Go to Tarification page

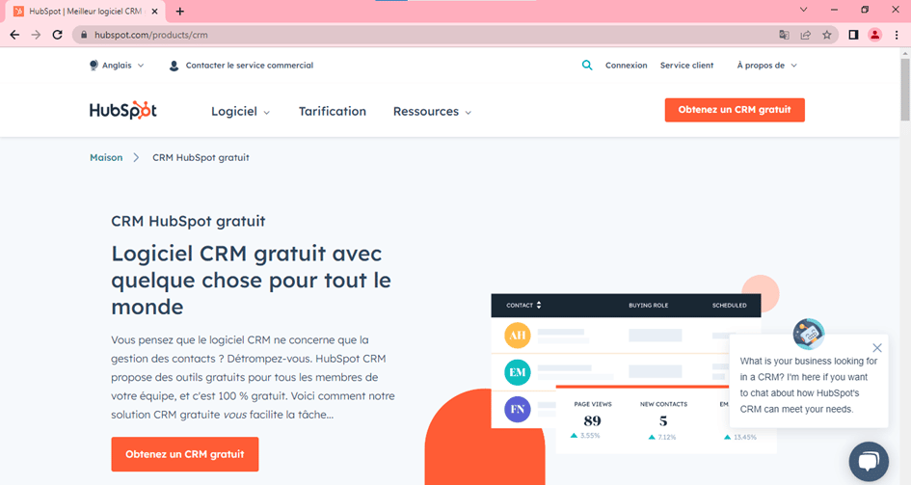(x=333, y=112)
